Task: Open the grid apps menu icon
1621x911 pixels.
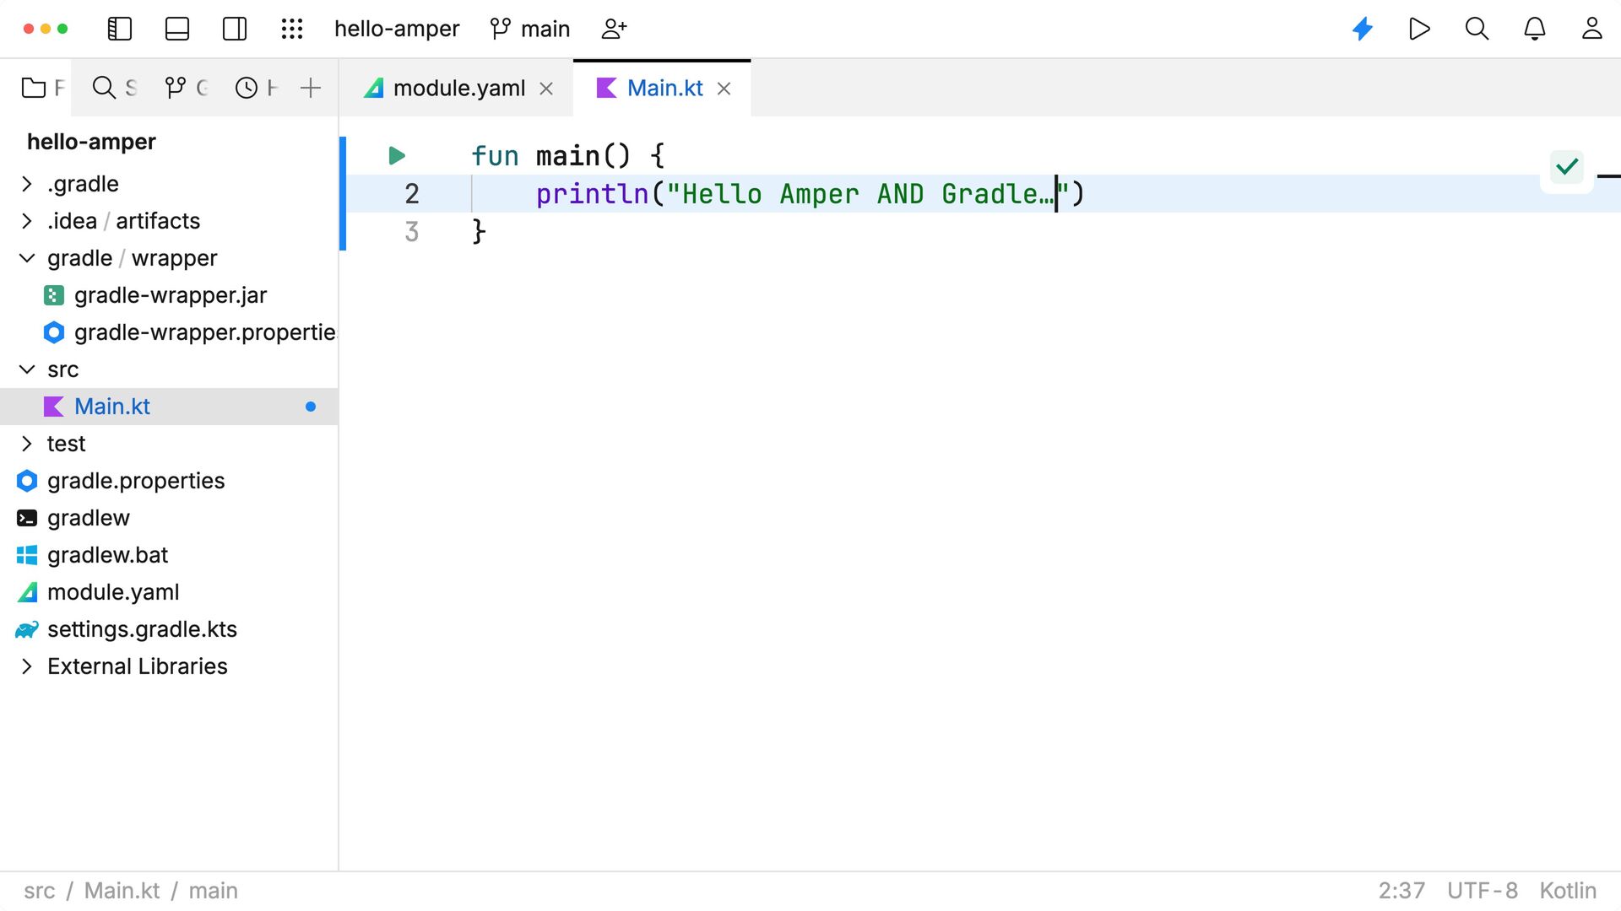Action: (x=292, y=29)
